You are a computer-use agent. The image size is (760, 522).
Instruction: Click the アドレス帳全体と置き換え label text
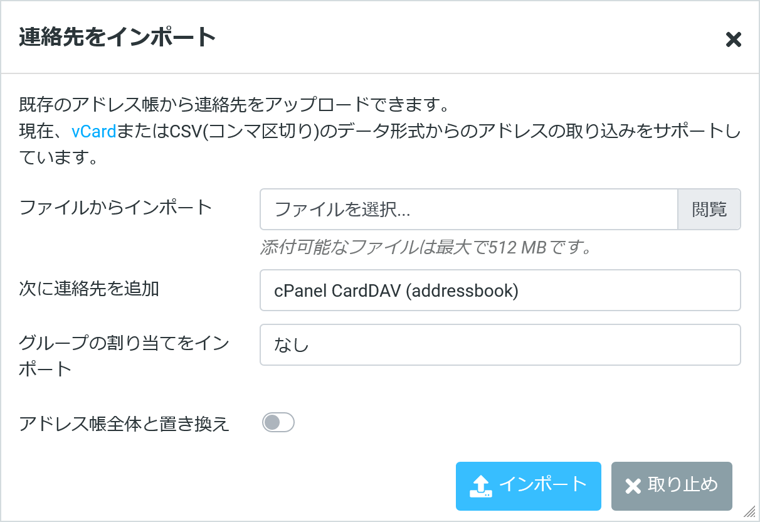[124, 424]
